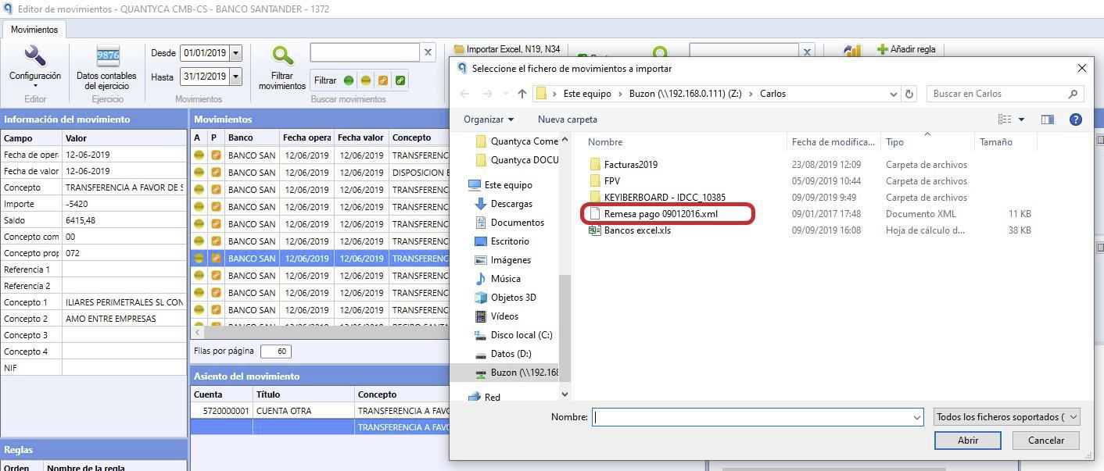Click the Añadir regla button
The height and width of the screenshot is (471, 1104).
907,49
